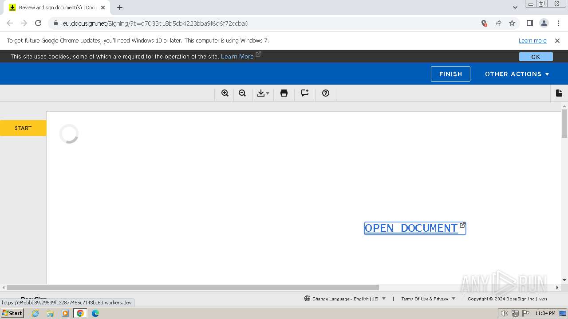This screenshot has width=568, height=319.
Task: Expand Terms Of Use & Privacy menu
Action: tap(428, 299)
